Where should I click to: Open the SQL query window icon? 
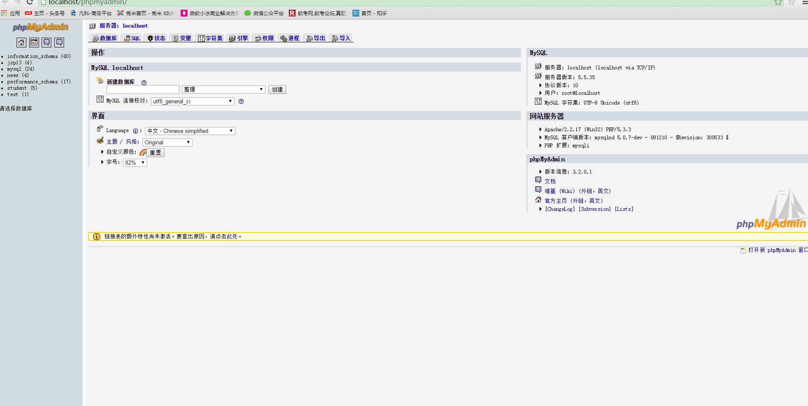pyautogui.click(x=34, y=42)
